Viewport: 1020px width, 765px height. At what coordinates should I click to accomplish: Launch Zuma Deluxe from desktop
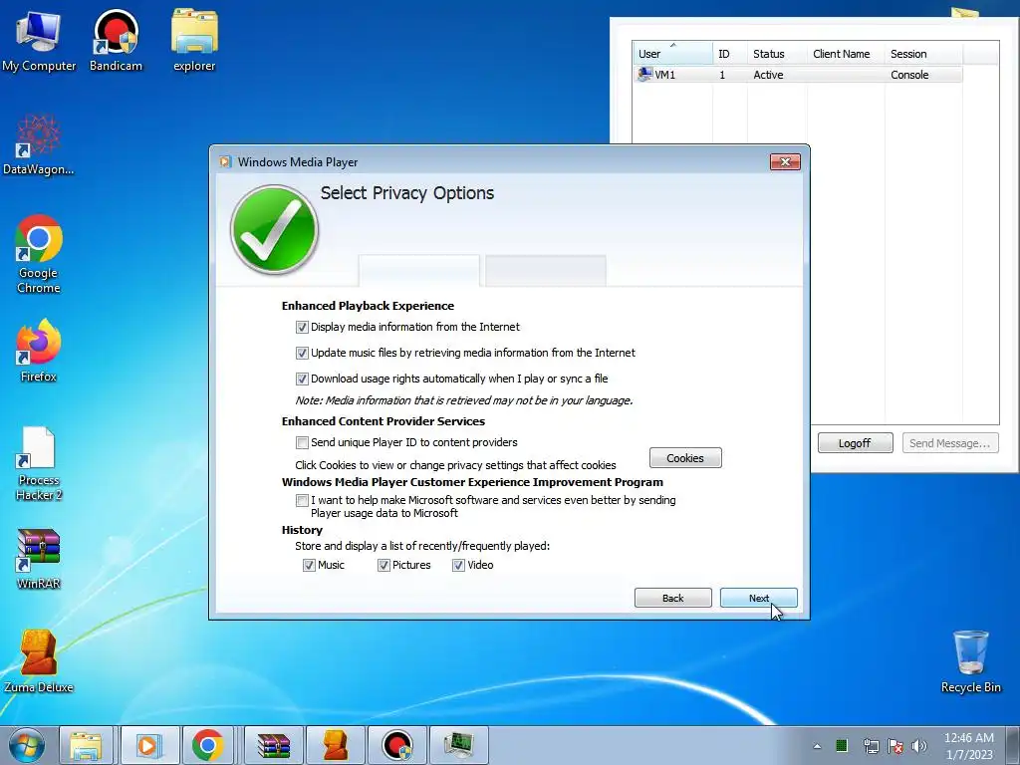[39, 661]
